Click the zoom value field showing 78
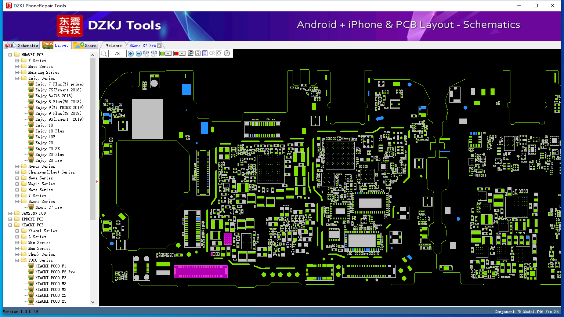 click(117, 54)
